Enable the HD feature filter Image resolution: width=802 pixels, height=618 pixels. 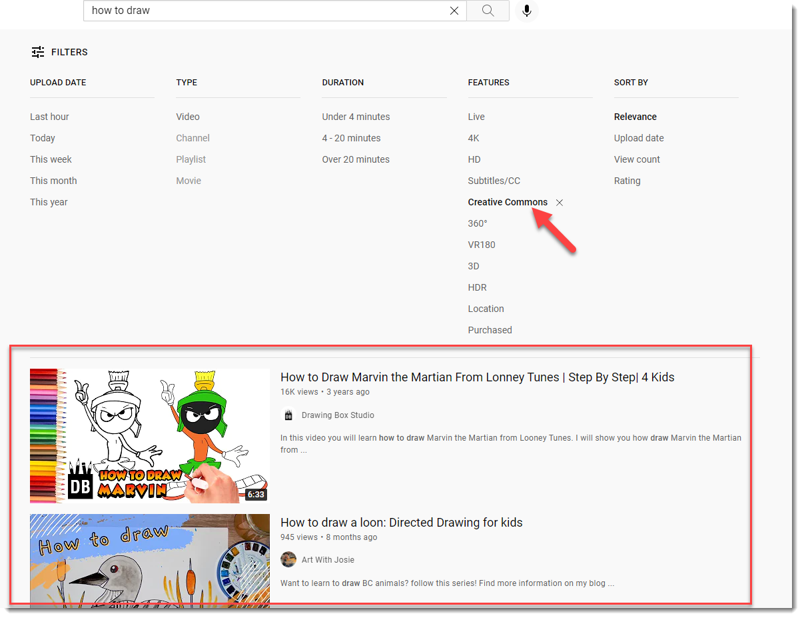(x=474, y=159)
